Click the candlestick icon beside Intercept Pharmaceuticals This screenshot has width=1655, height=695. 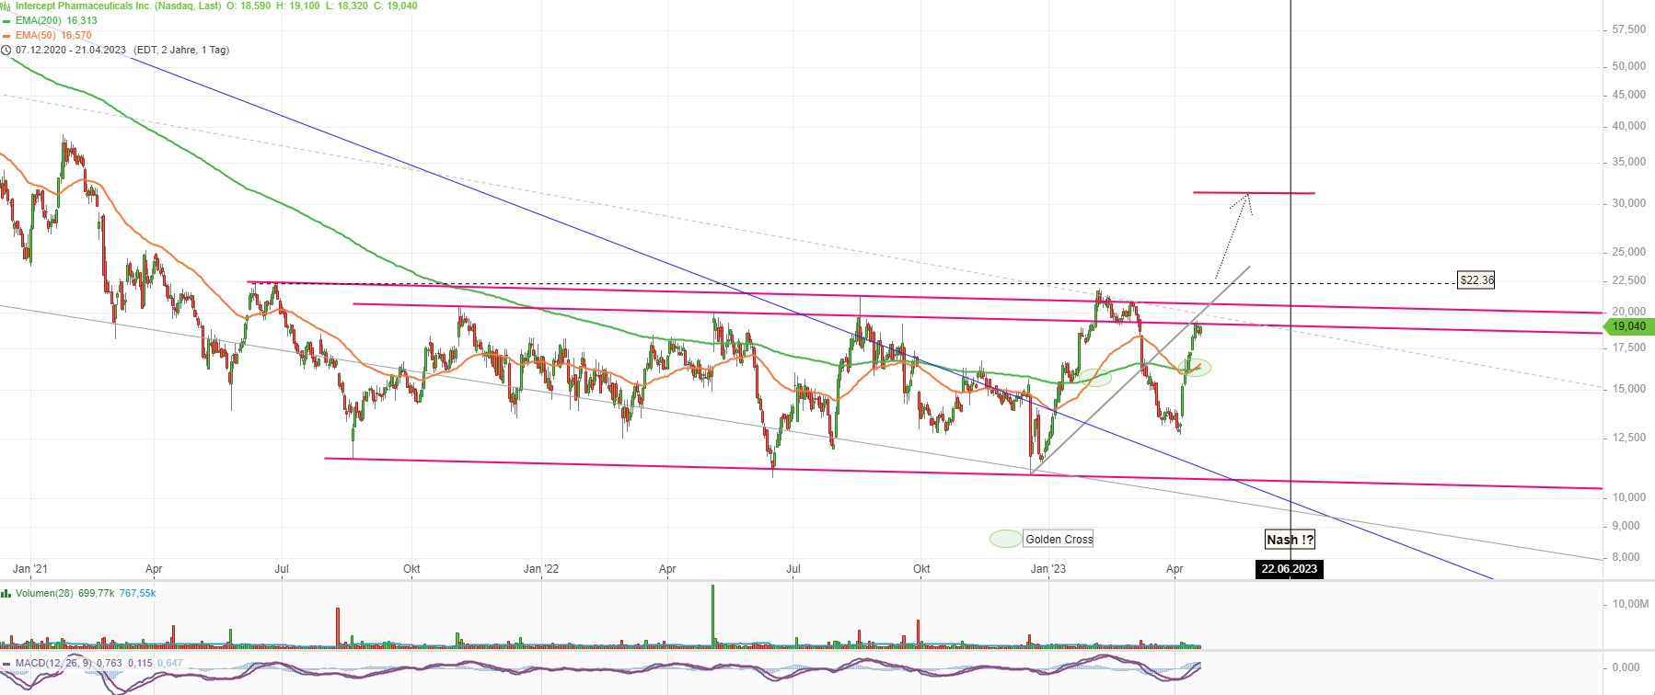(x=6, y=6)
